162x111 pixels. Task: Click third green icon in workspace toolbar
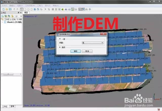[9, 16]
